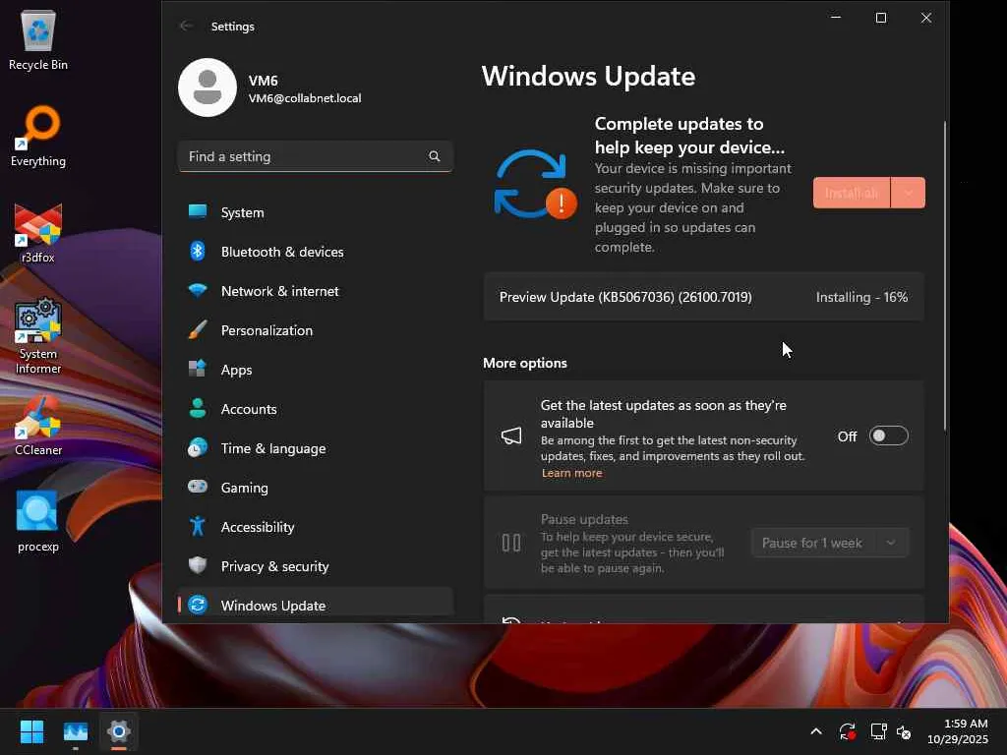Open CCleaner desktop shortcut
The height and width of the screenshot is (755, 1007).
click(x=38, y=425)
